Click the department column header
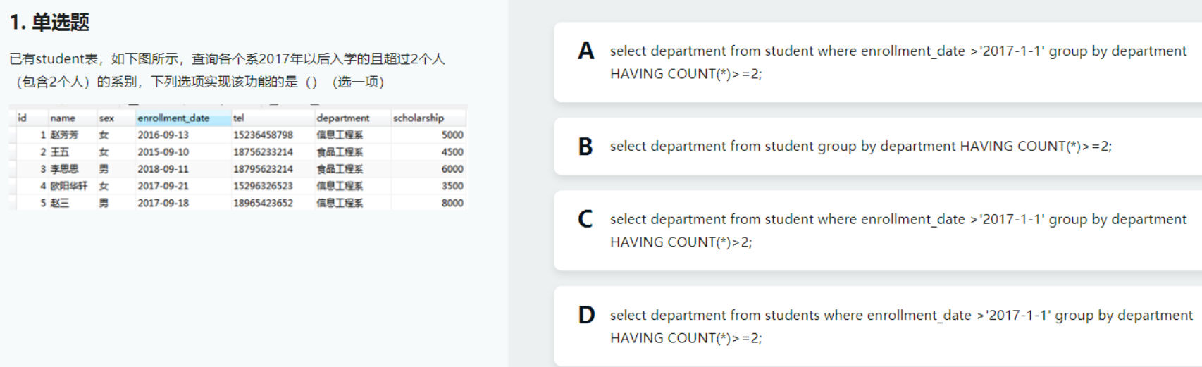This screenshot has height=367, width=1202. [342, 118]
